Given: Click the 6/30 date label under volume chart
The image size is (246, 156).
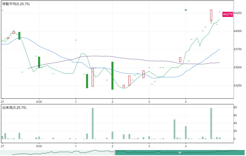Looking at the screenshot, I should pos(39,146).
